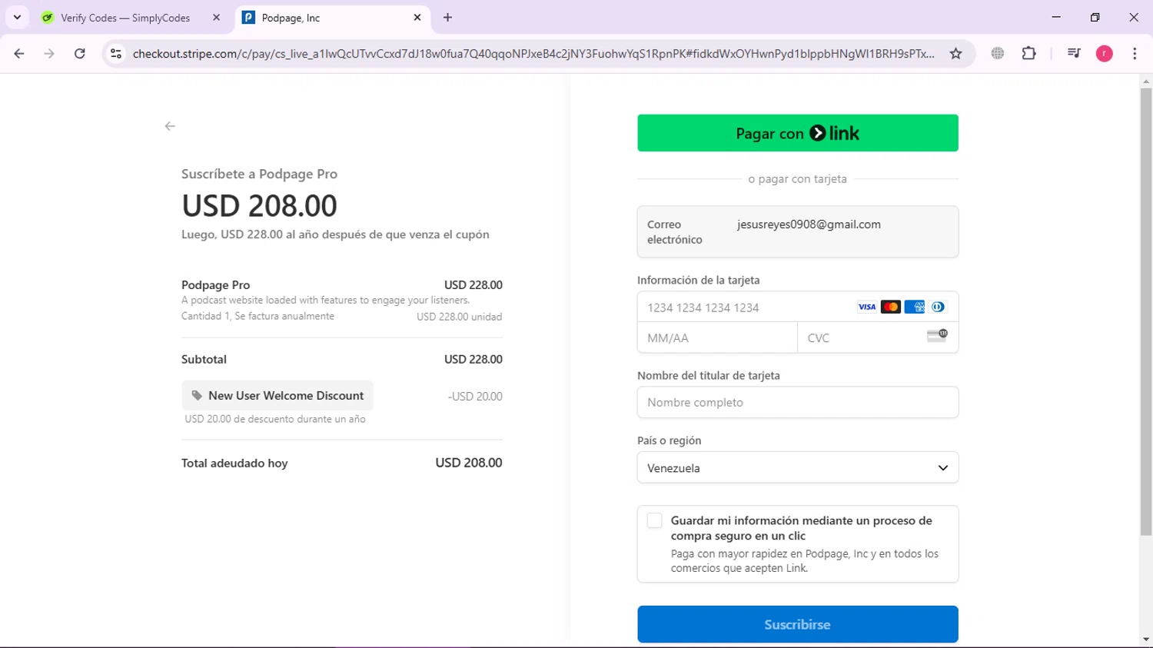Click the page vertical scrollbar
The width and height of the screenshot is (1153, 648).
coord(1146,311)
